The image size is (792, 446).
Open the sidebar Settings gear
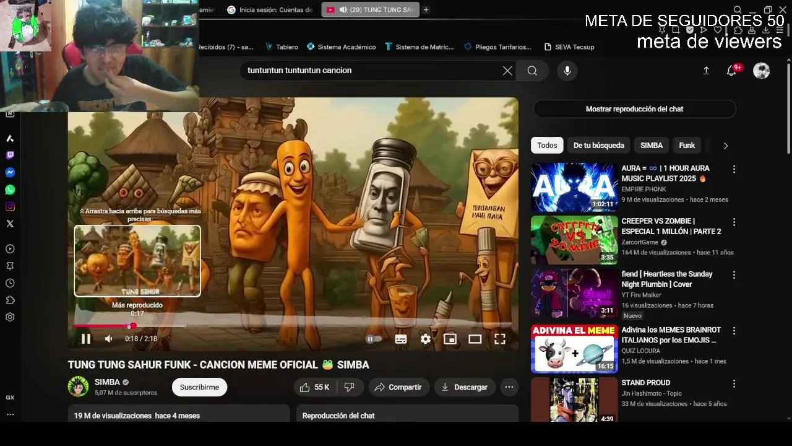[10, 317]
